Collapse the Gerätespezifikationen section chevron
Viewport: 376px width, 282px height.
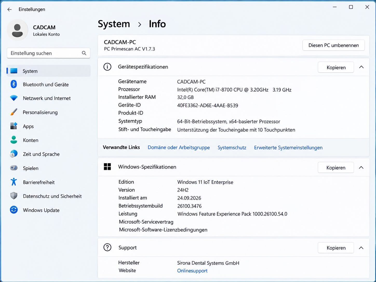tap(361, 67)
